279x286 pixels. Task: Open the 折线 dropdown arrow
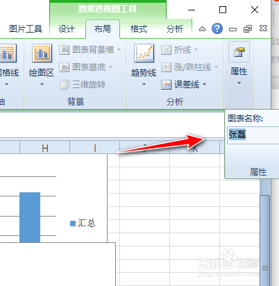tap(196, 49)
